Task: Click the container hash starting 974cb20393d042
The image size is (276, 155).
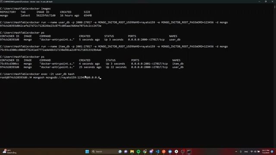Action: coord(51,26)
